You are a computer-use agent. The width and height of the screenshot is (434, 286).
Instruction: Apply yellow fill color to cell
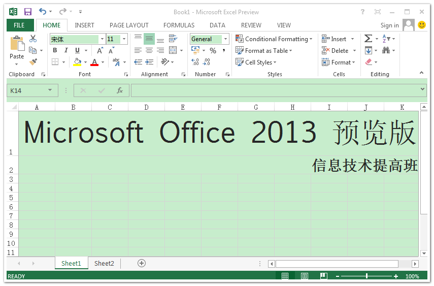pos(77,62)
